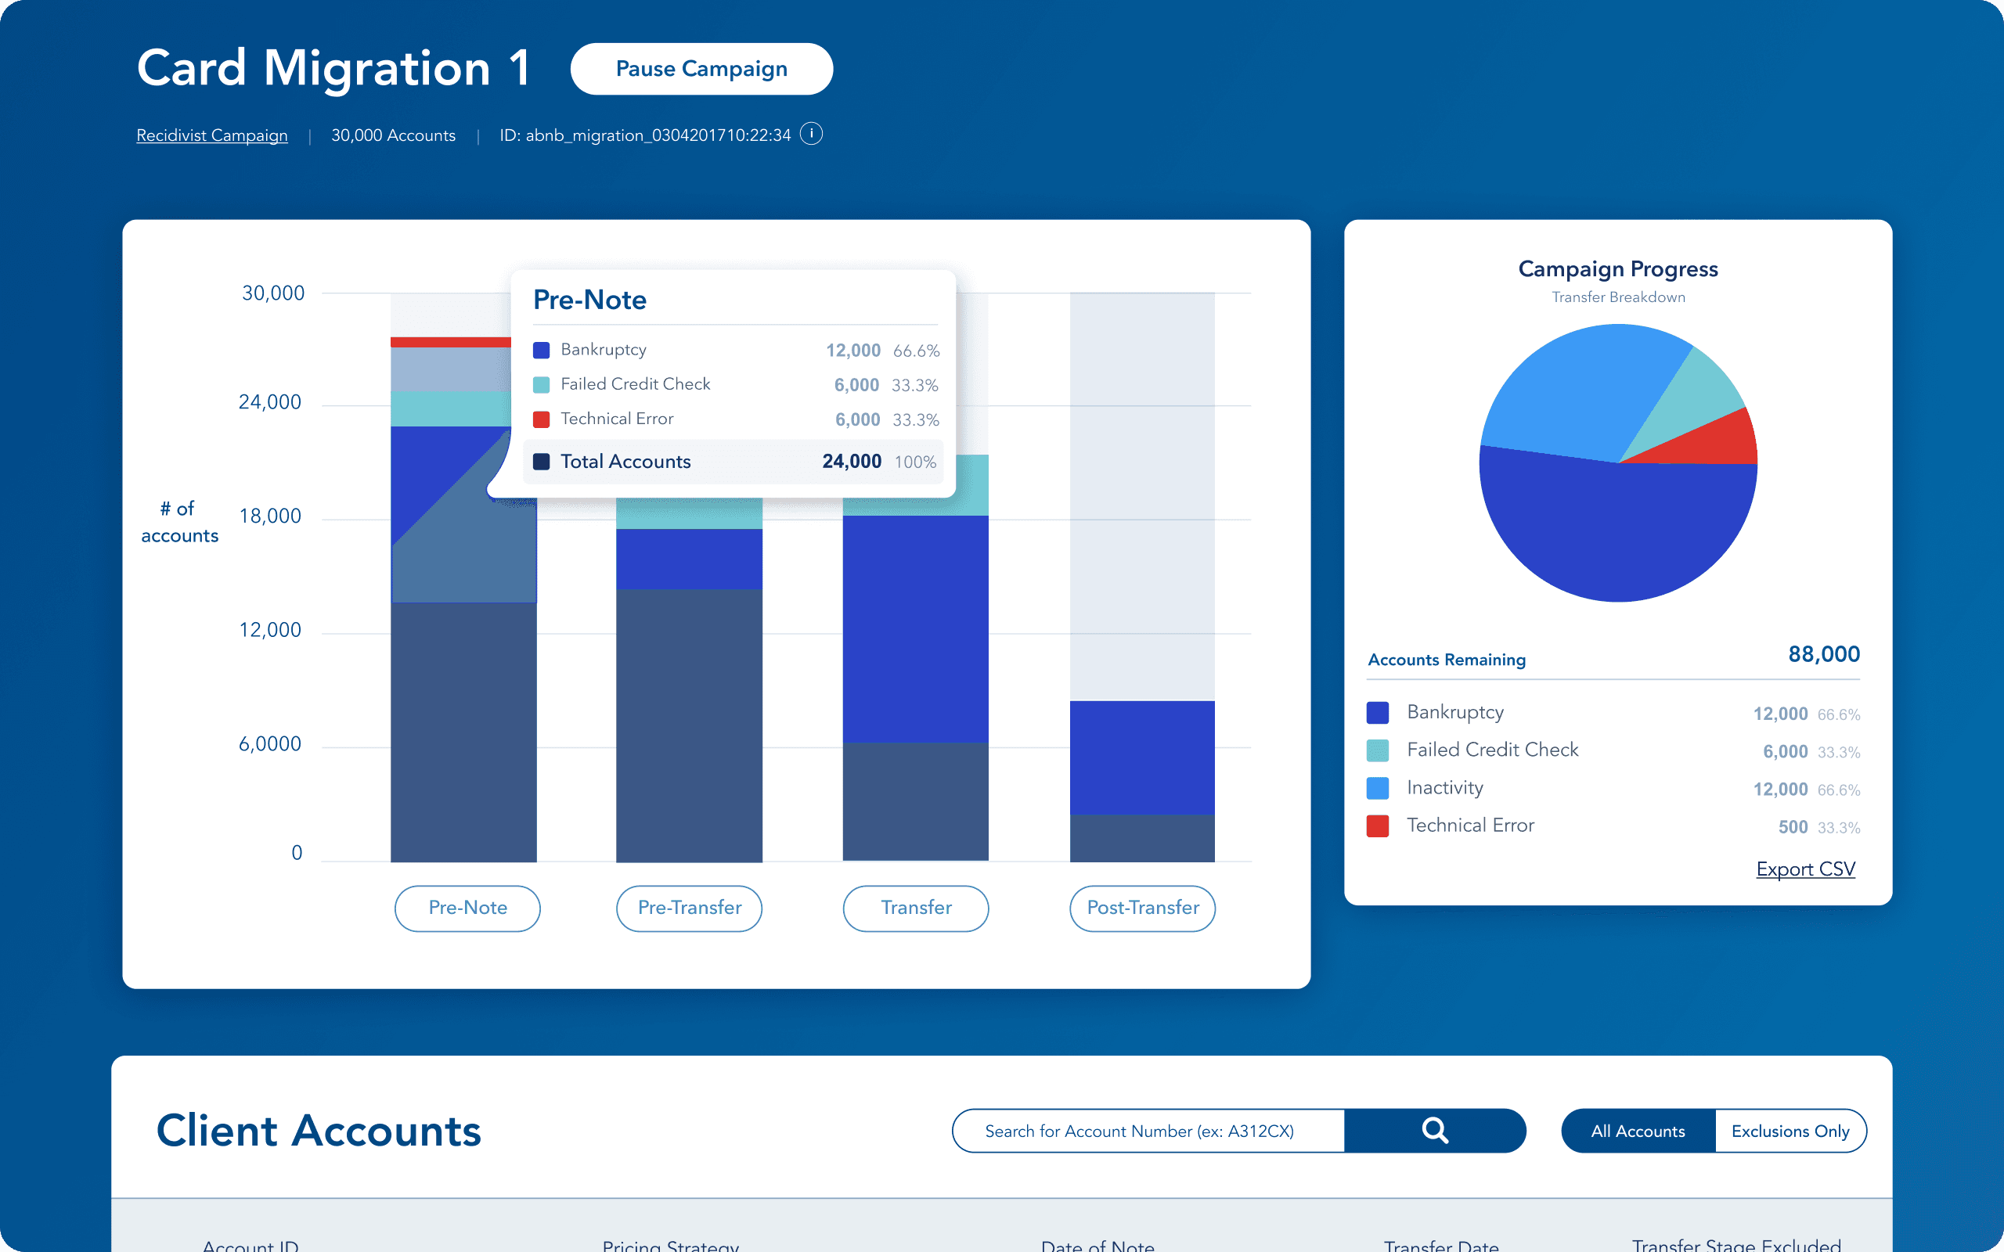Select the All Accounts filter toggle
The width and height of the screenshot is (2004, 1252).
[x=1637, y=1130]
